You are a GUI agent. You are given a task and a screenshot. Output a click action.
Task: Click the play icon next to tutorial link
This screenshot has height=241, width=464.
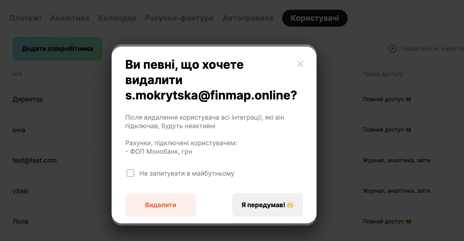tap(393, 49)
